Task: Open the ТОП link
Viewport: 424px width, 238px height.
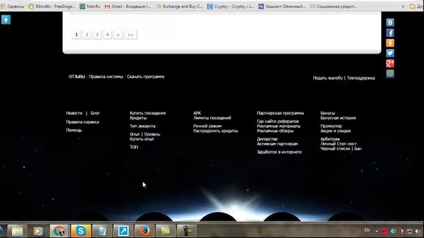Action: pyautogui.click(x=134, y=147)
